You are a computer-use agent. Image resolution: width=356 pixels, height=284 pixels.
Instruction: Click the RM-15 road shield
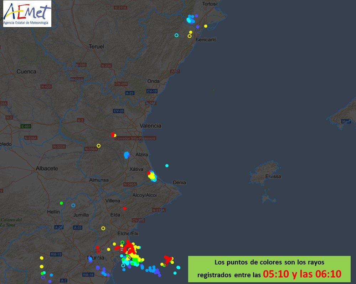[x=56, y=254]
